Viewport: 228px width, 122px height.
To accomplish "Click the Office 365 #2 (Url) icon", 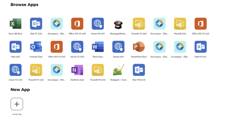I will click(201, 24).
